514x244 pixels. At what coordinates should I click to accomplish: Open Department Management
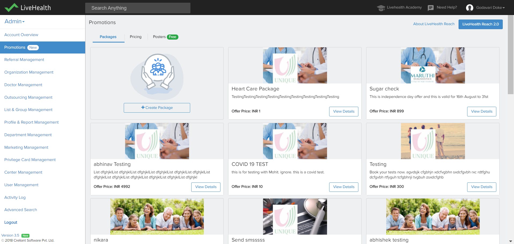pyautogui.click(x=28, y=135)
